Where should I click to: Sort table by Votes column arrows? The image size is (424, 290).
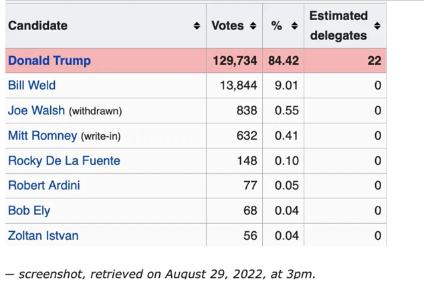[x=253, y=26]
